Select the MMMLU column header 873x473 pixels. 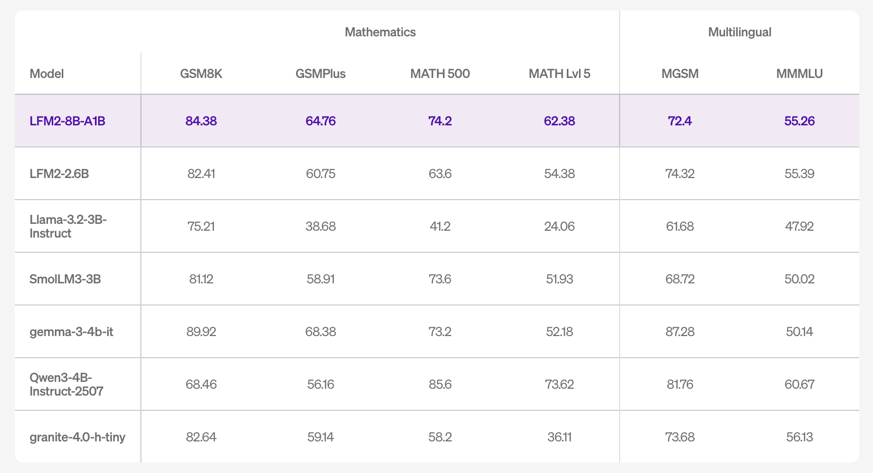799,74
